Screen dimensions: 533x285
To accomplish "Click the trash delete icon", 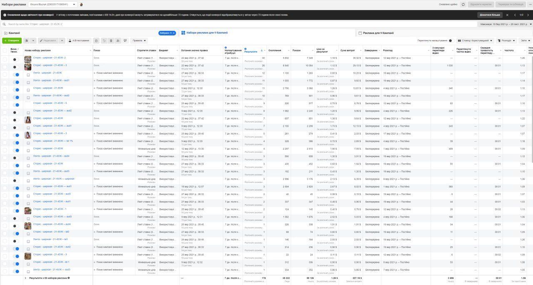I will pos(111,40).
